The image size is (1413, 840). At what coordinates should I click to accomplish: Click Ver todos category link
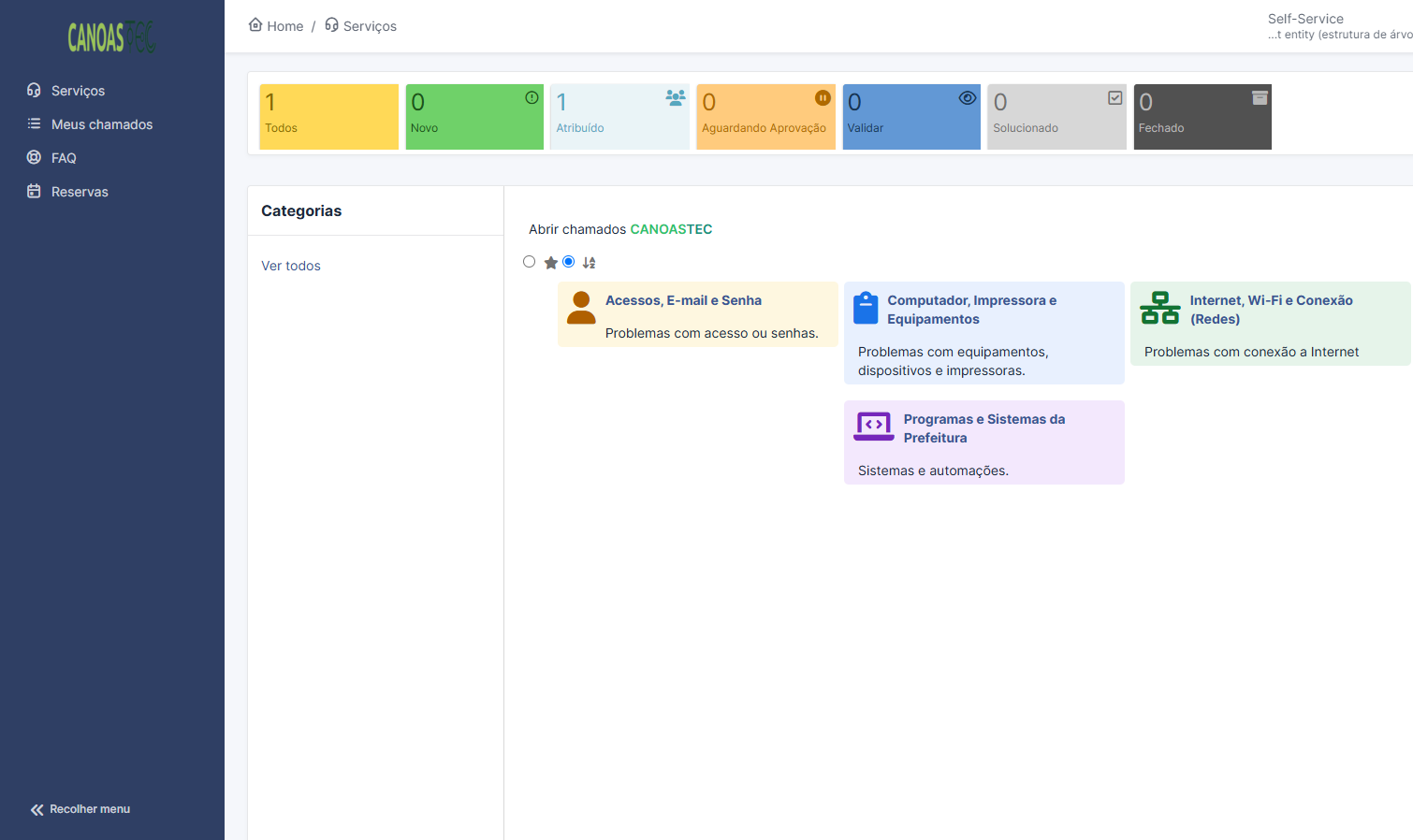point(291,266)
